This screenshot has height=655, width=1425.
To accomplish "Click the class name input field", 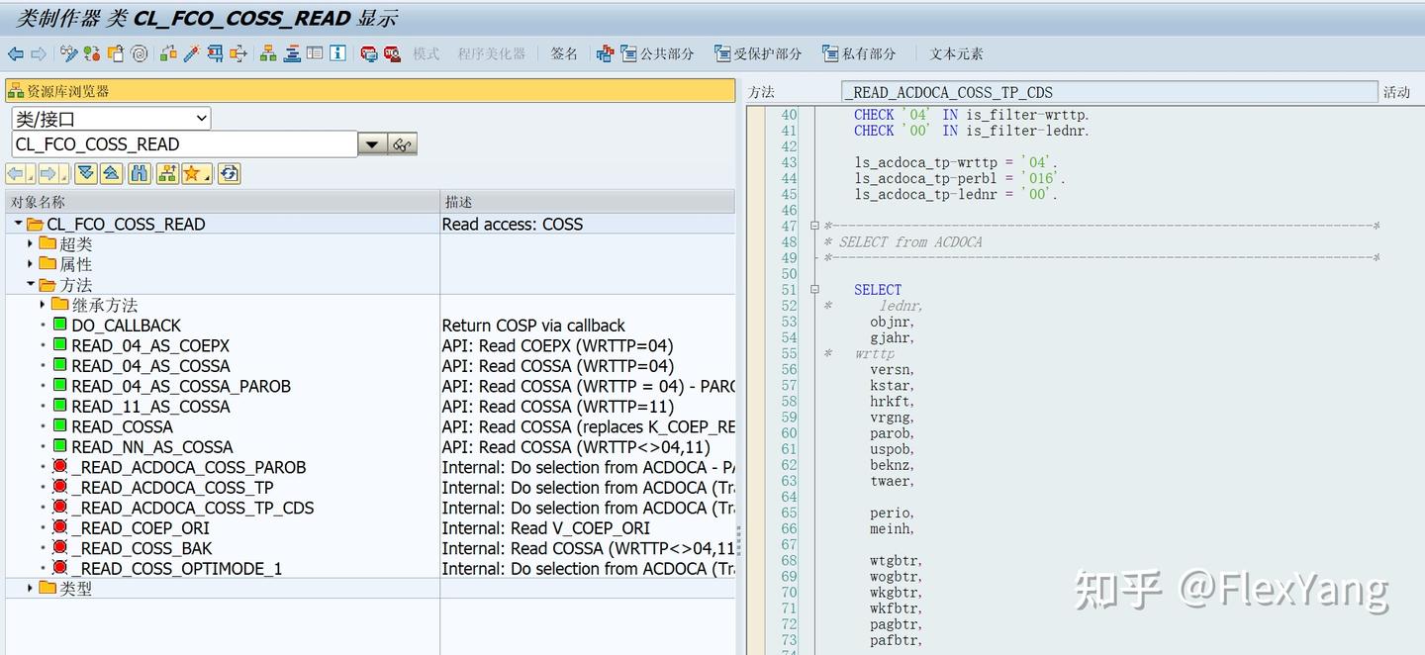I will coord(184,144).
